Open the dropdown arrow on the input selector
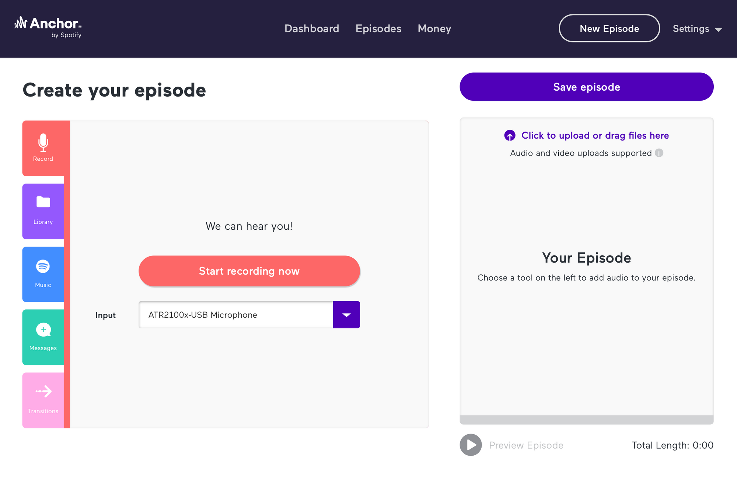The image size is (737, 501). point(346,314)
